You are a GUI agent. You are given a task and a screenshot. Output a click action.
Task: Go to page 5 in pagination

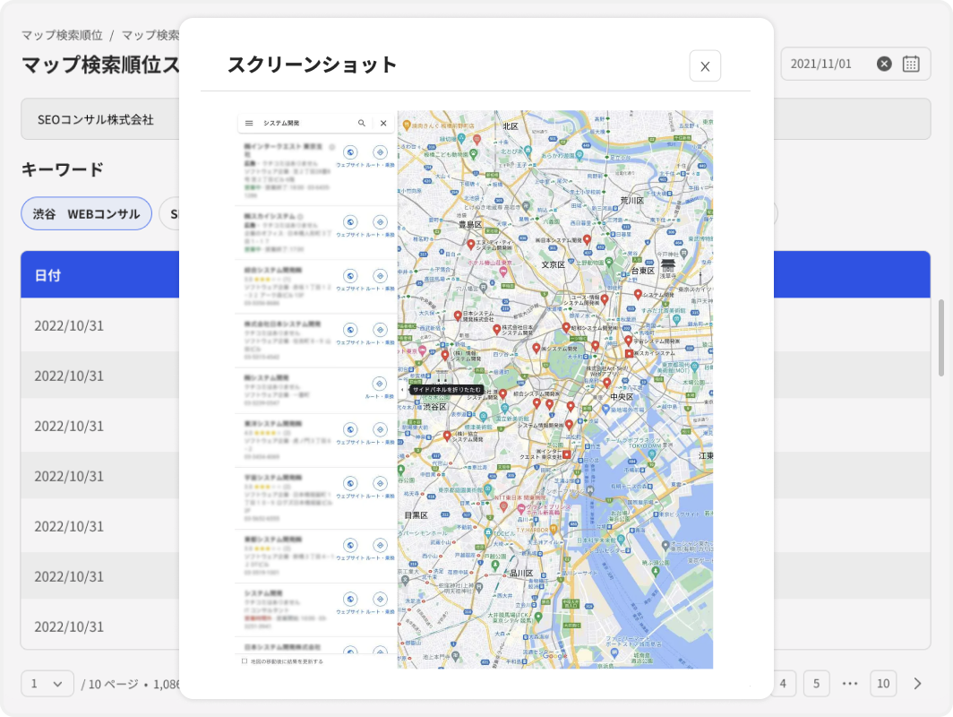point(816,684)
